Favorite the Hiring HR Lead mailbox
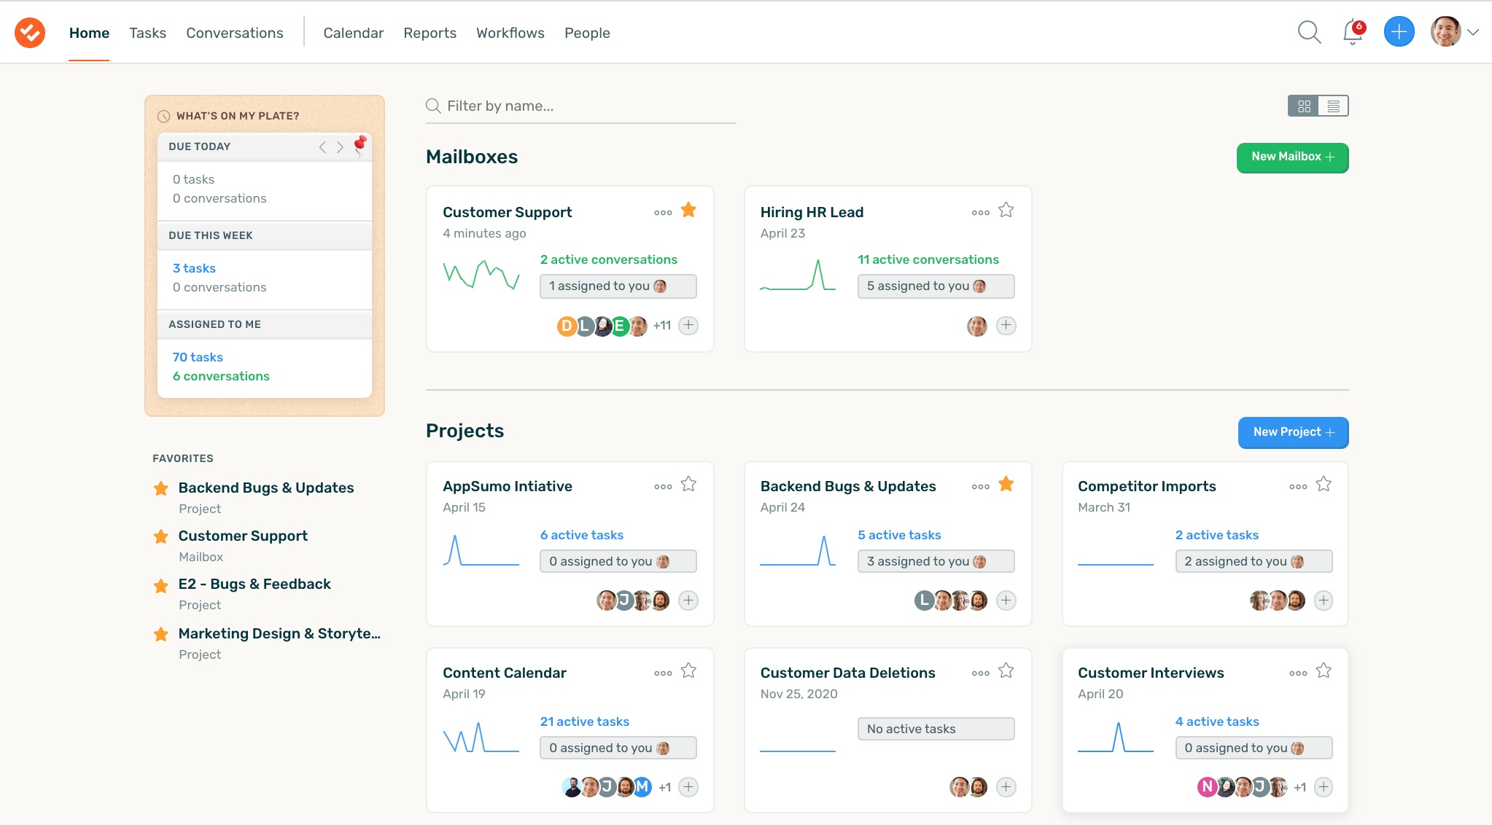The width and height of the screenshot is (1492, 825). (1006, 210)
